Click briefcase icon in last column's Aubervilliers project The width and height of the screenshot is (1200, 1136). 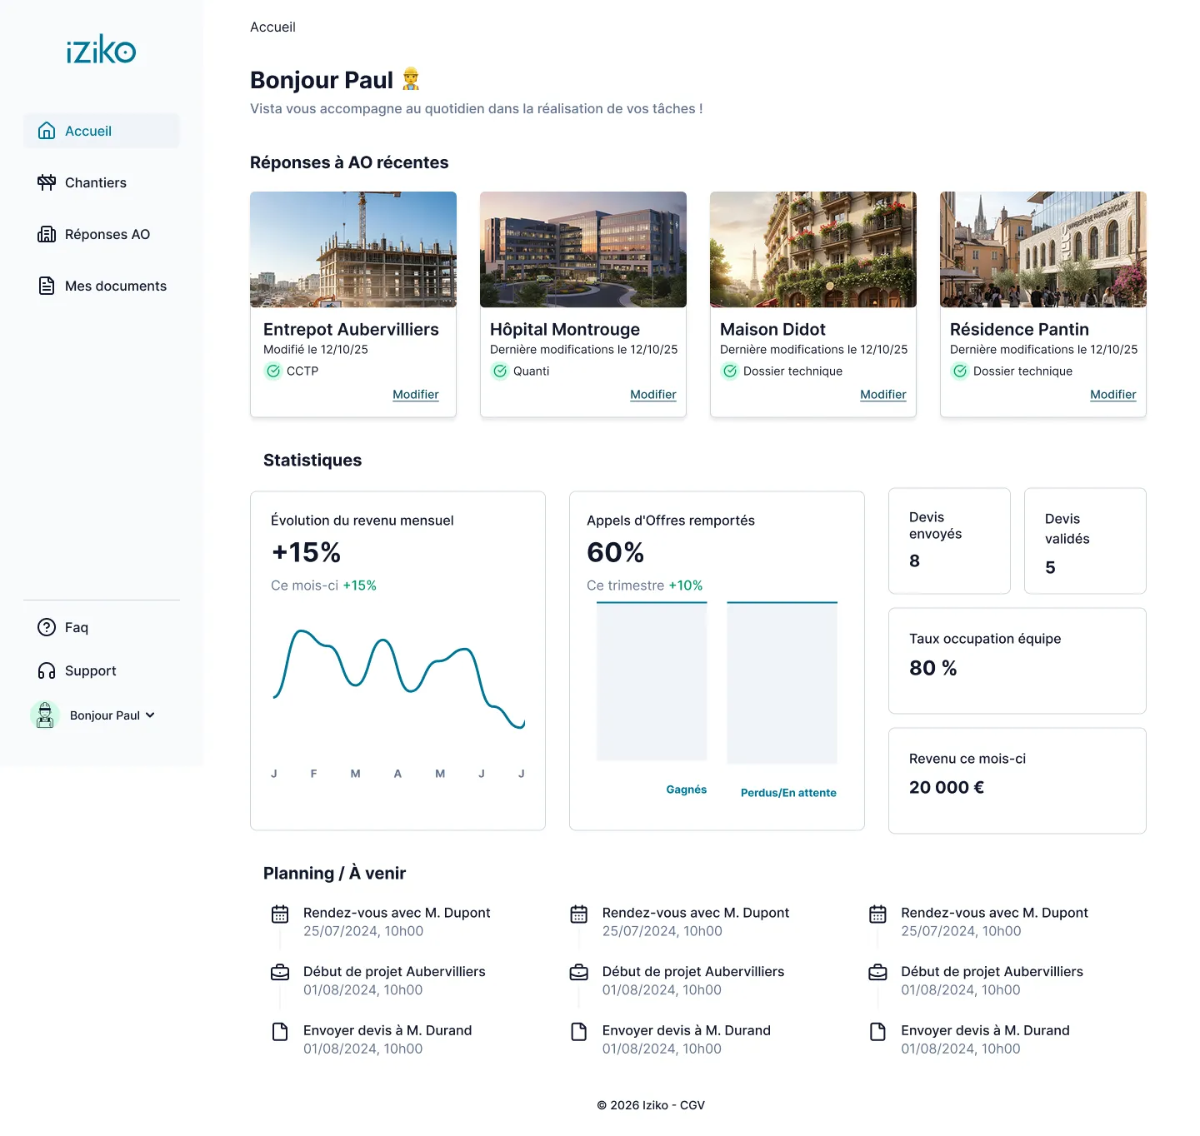tap(877, 972)
